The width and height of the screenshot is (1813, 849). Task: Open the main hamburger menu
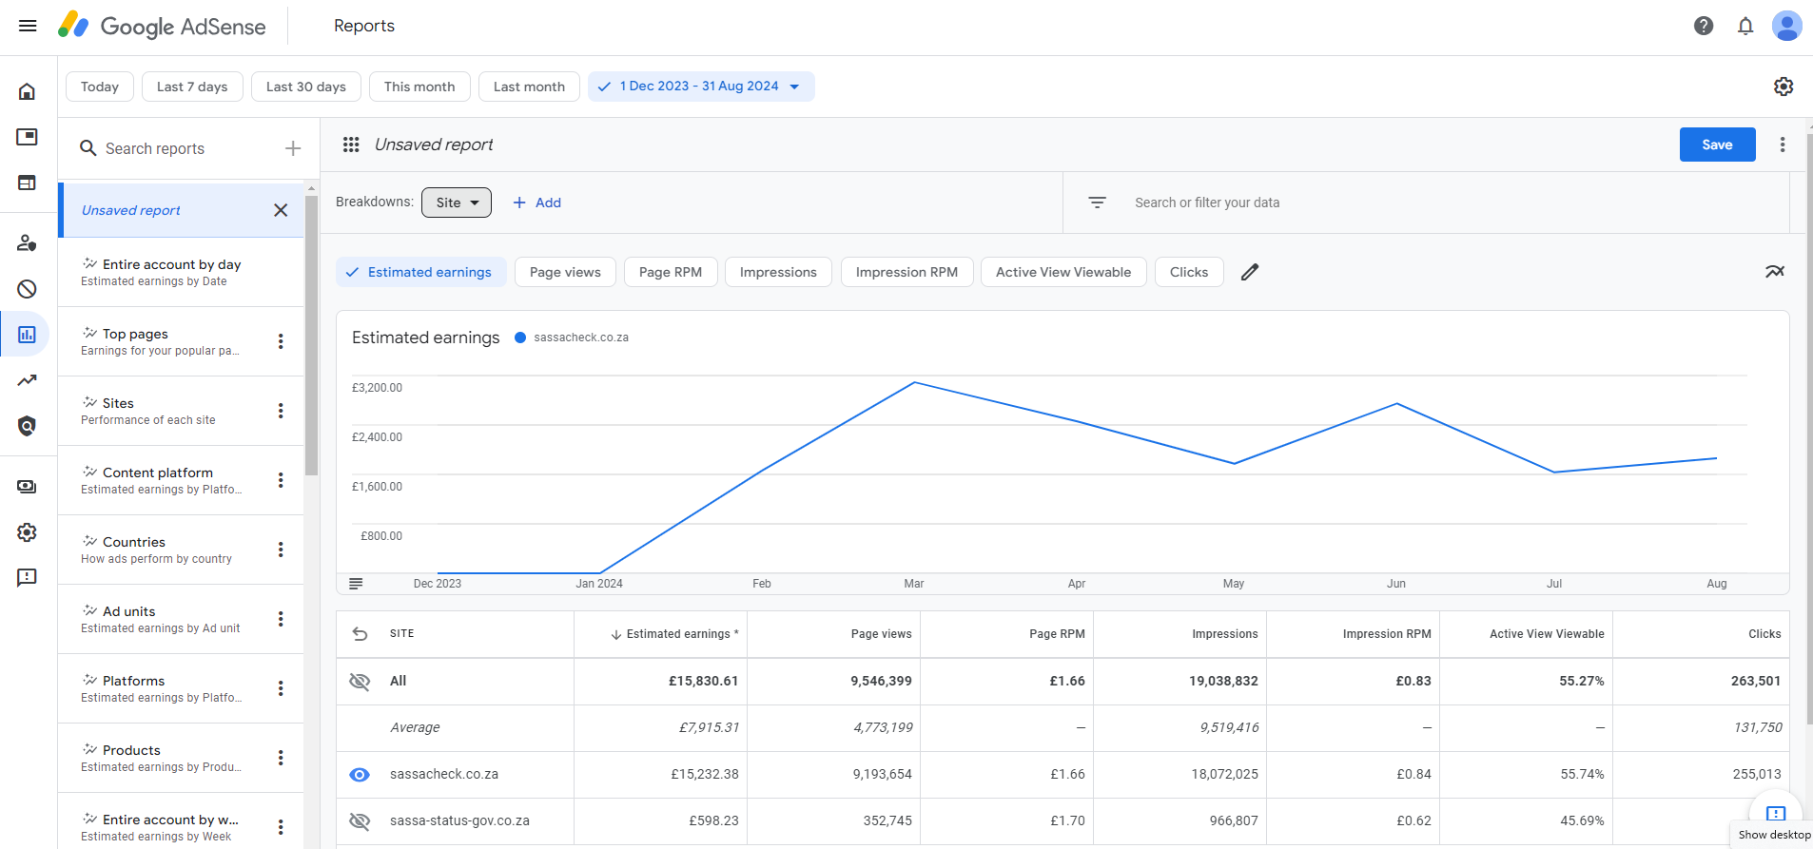28,26
